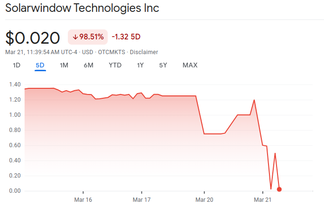Click the down arrow in percent badge
The image size is (324, 207).
tap(75, 37)
